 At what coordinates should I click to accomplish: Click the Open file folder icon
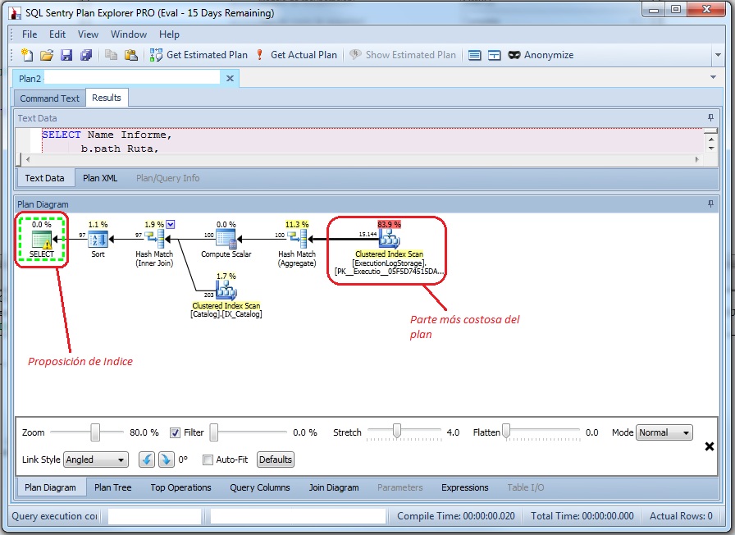pos(47,55)
